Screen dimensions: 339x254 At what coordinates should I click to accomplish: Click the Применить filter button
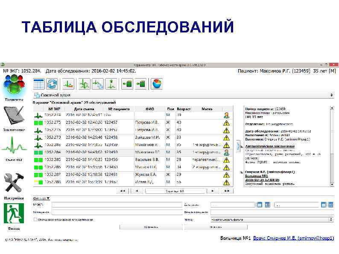click(151, 227)
